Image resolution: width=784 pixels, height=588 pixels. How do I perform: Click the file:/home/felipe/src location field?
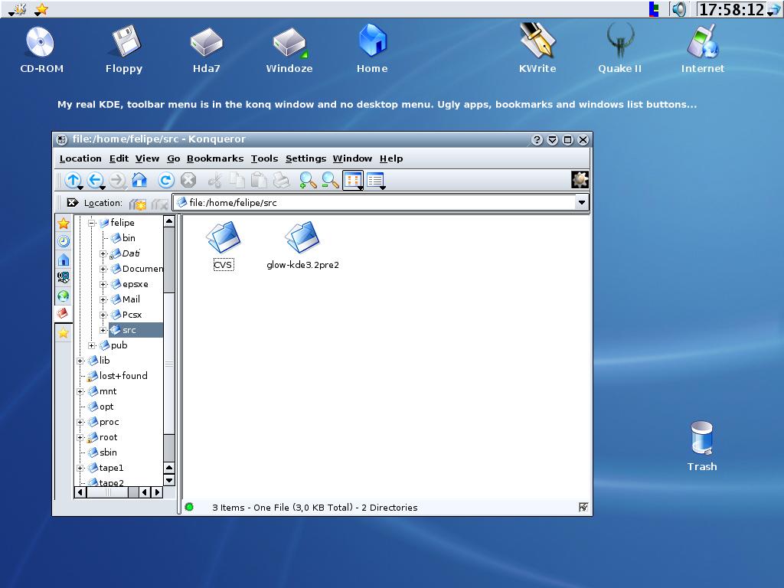[374, 202]
